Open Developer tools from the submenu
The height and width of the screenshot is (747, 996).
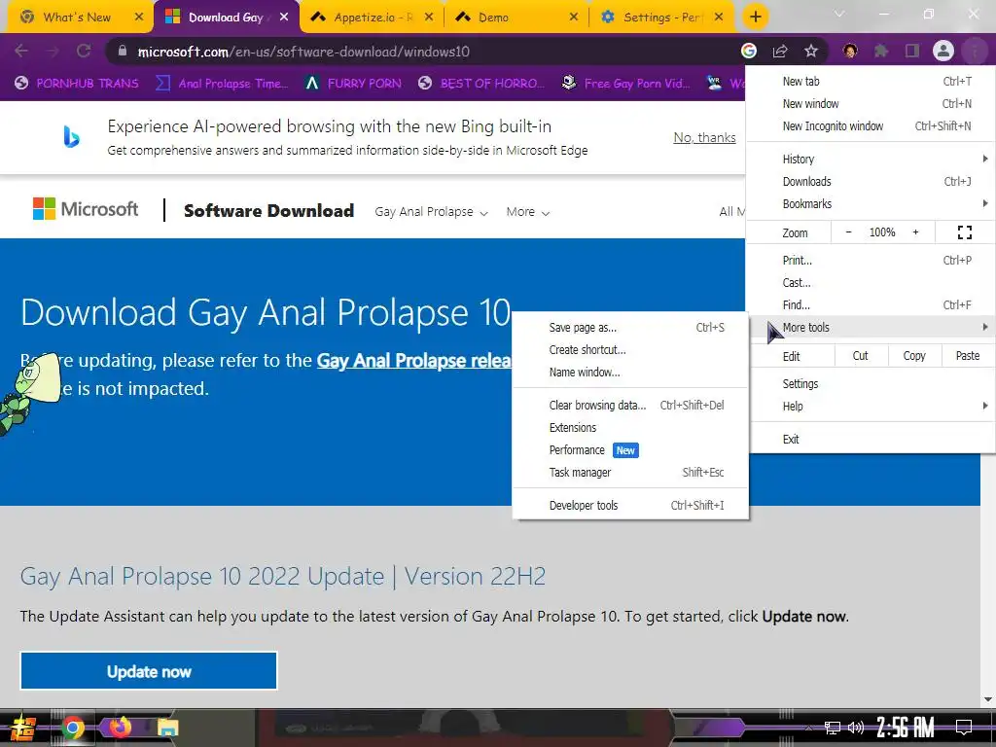pos(630,505)
